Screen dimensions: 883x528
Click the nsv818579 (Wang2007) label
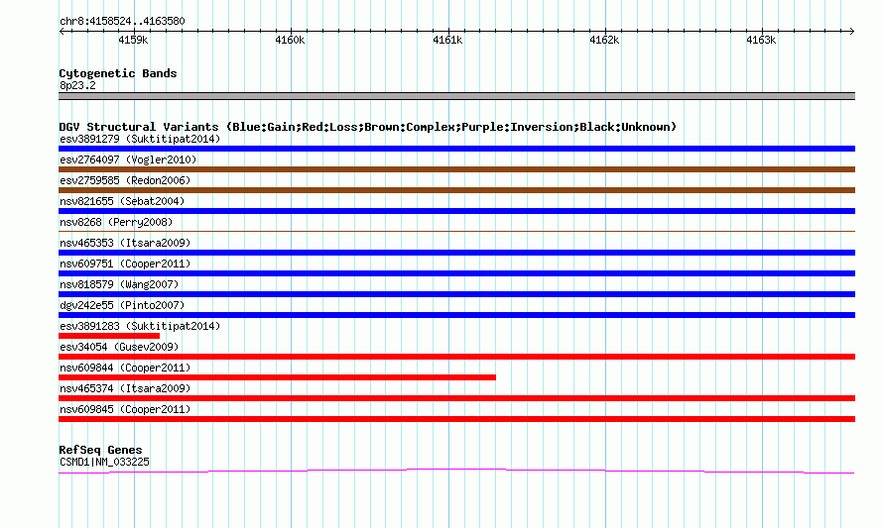pyautogui.click(x=119, y=284)
